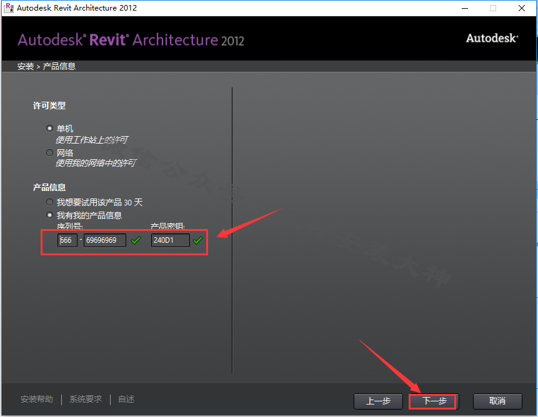
Task: Close the Revit installer window
Action: (x=522, y=8)
